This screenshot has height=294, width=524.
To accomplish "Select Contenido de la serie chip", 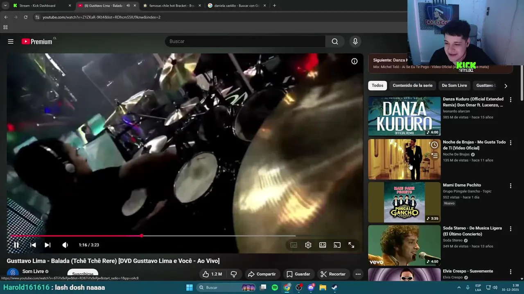I will tap(412, 85).
